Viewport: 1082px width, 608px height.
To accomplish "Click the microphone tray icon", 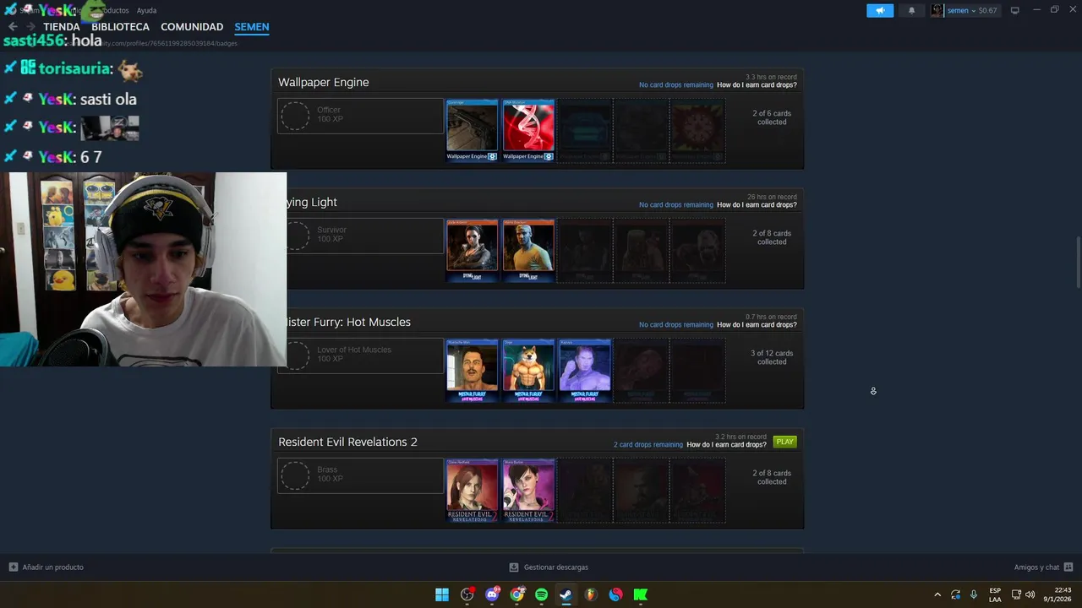I will pyautogui.click(x=974, y=594).
